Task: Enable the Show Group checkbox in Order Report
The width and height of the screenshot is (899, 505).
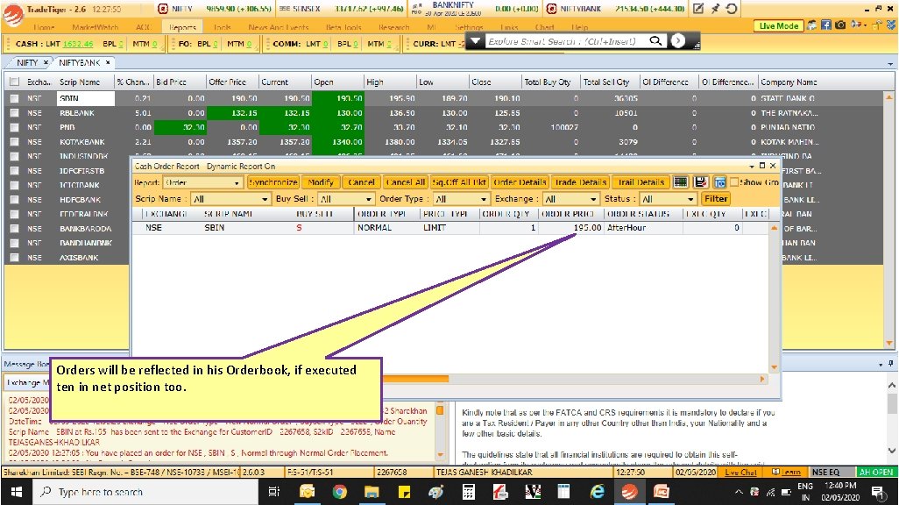Action: pos(734,181)
